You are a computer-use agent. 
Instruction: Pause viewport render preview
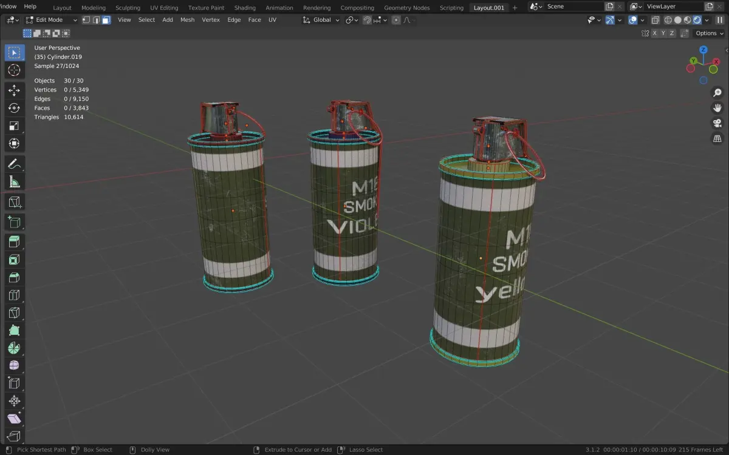click(x=720, y=20)
